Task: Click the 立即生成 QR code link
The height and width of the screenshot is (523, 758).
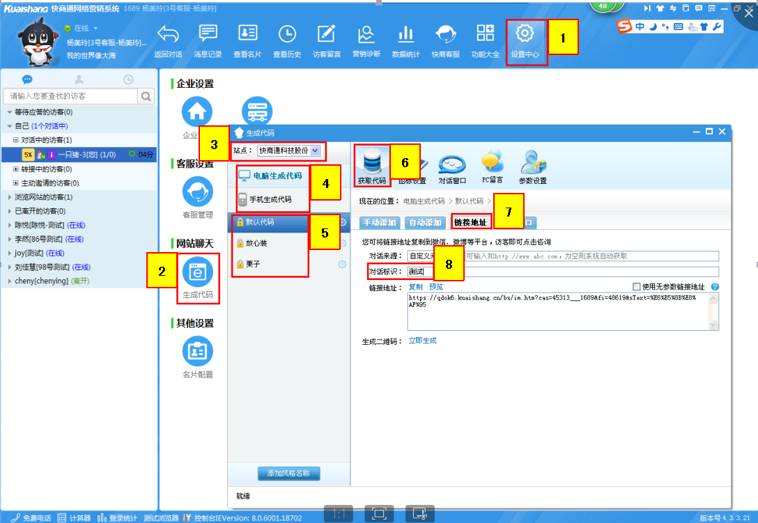Action: click(422, 341)
